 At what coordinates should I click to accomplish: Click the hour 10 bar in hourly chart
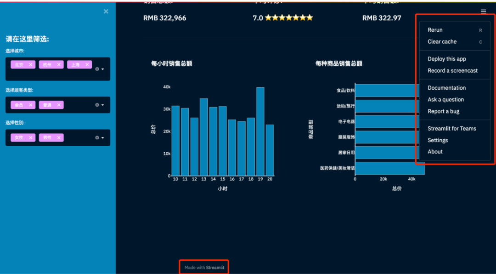[x=175, y=141]
